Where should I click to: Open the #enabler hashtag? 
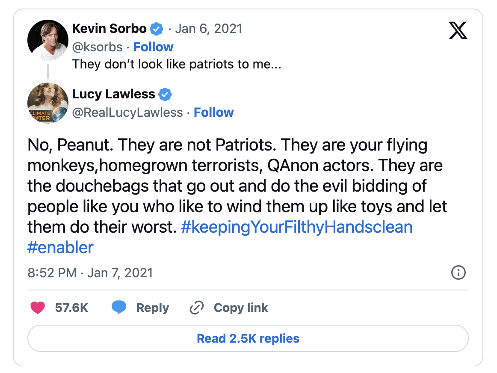[x=60, y=247]
